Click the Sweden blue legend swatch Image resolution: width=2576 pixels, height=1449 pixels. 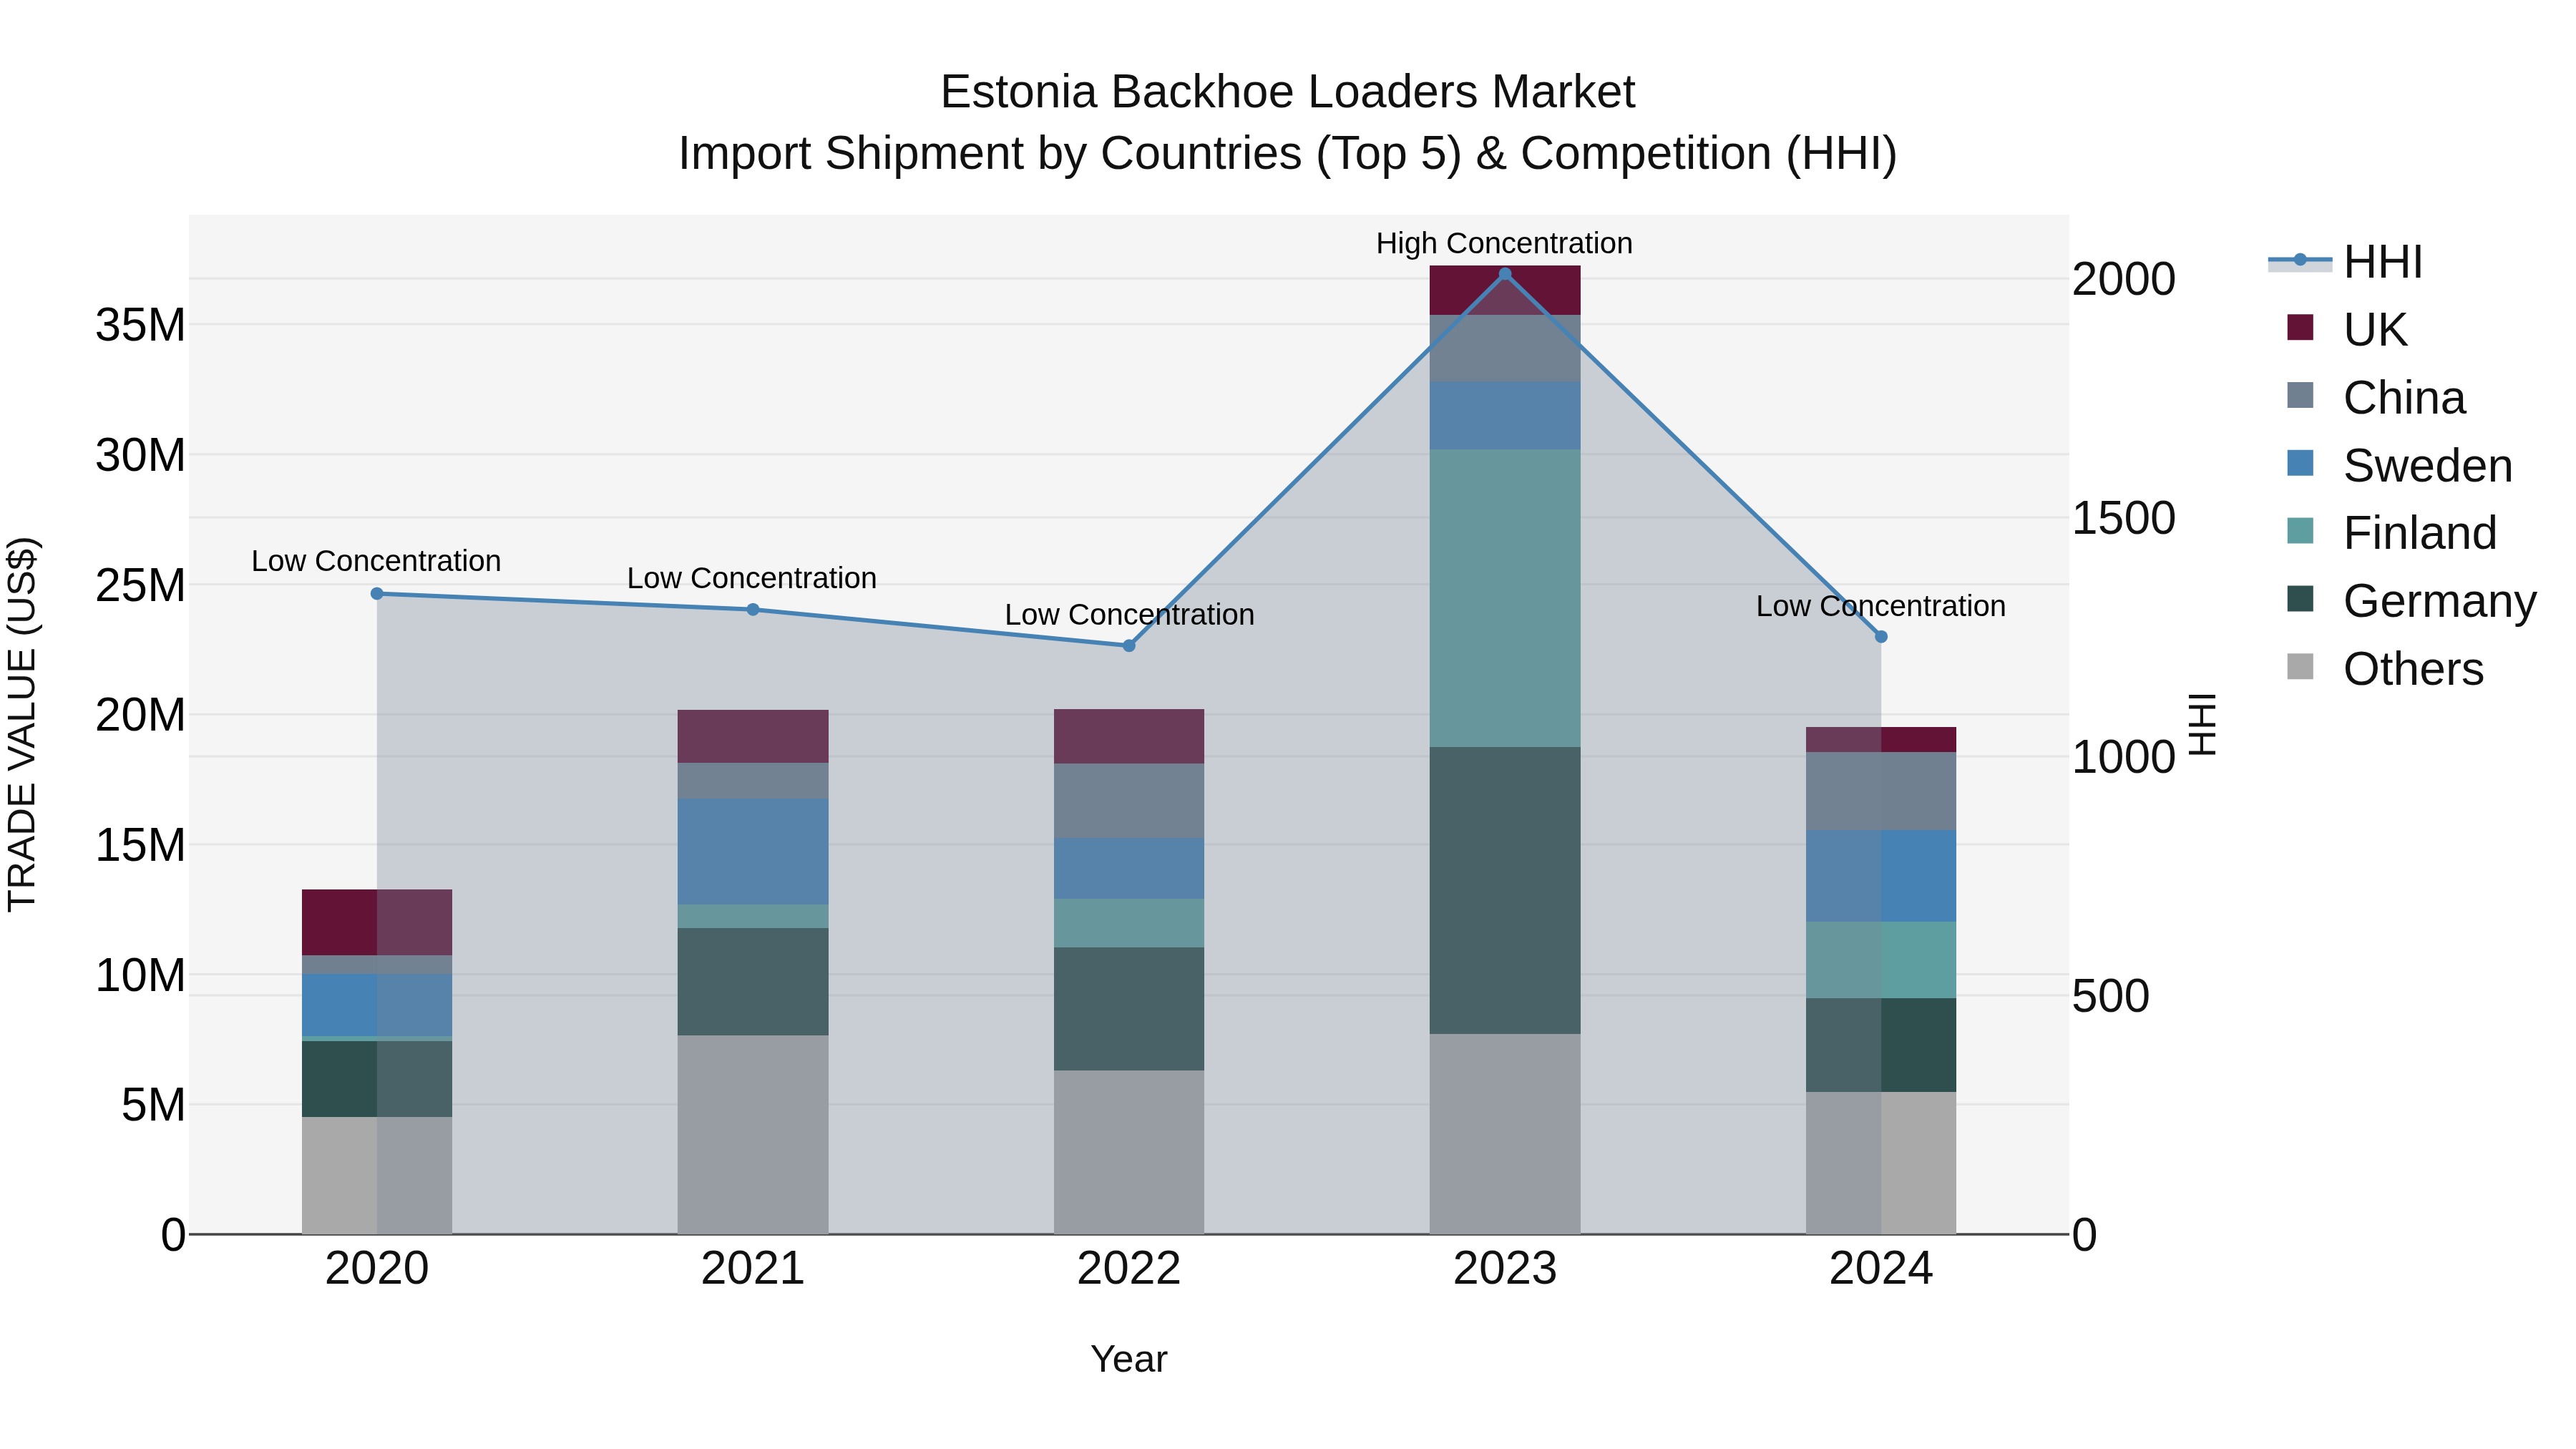pyautogui.click(x=2300, y=463)
